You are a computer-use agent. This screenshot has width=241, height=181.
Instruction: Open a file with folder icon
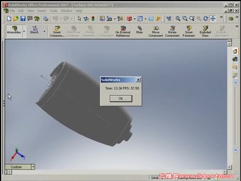(16, 19)
